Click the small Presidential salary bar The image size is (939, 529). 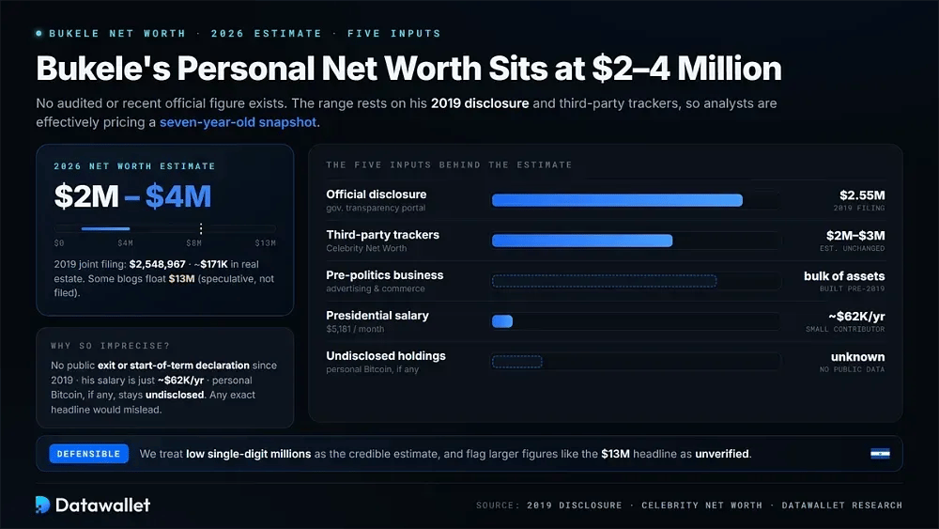point(501,321)
